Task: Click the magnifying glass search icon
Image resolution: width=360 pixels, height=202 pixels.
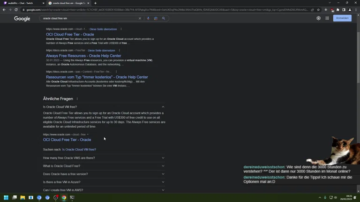Action: click(x=164, y=18)
